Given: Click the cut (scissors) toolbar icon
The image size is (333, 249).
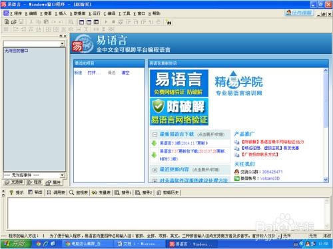Looking at the screenshot, I should [x=31, y=22].
